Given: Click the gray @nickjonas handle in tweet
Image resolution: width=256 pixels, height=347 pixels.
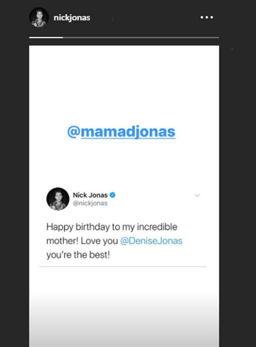Looking at the screenshot, I should [90, 203].
